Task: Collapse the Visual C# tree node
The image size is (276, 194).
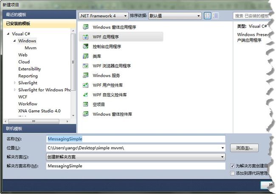Action: (8, 34)
